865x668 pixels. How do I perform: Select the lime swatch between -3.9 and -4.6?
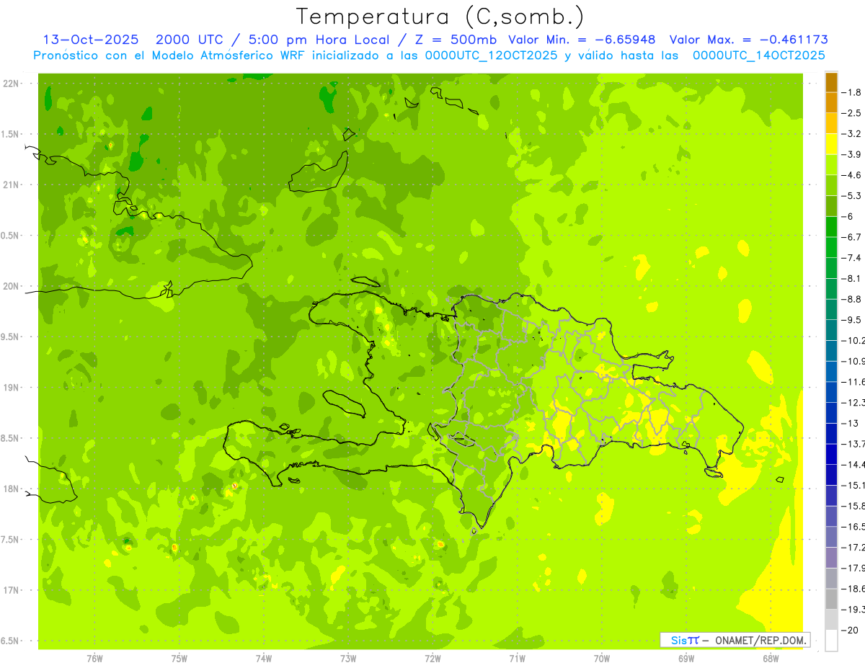(x=831, y=165)
